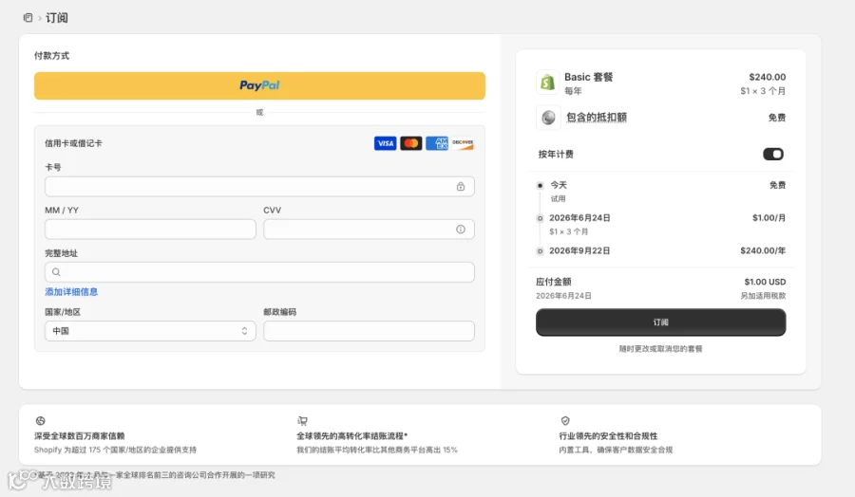The height and width of the screenshot is (497, 855).
Task: Click the 信用卡或借记卡 section heading
Action: coord(73,143)
